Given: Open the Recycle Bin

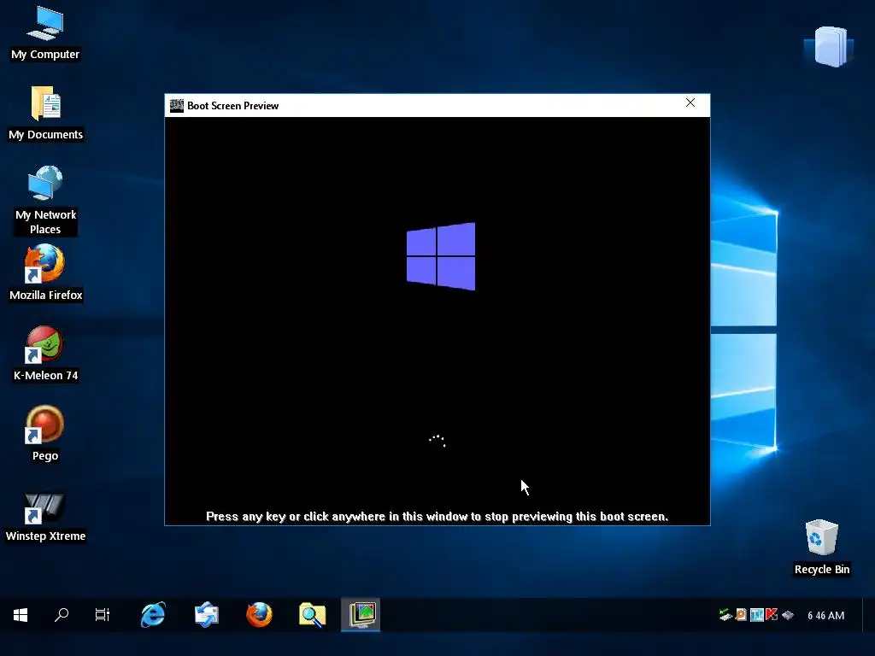Looking at the screenshot, I should 821,547.
